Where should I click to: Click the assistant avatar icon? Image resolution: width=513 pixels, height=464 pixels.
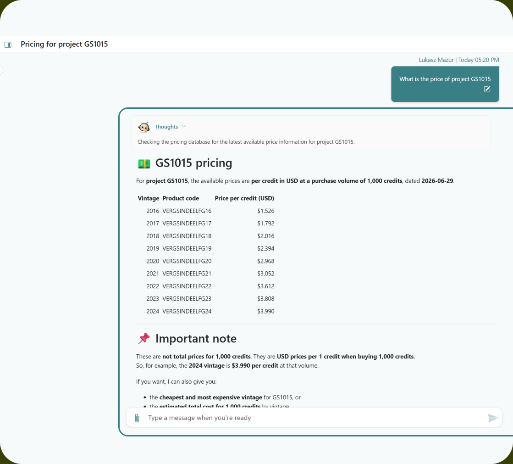click(x=144, y=127)
